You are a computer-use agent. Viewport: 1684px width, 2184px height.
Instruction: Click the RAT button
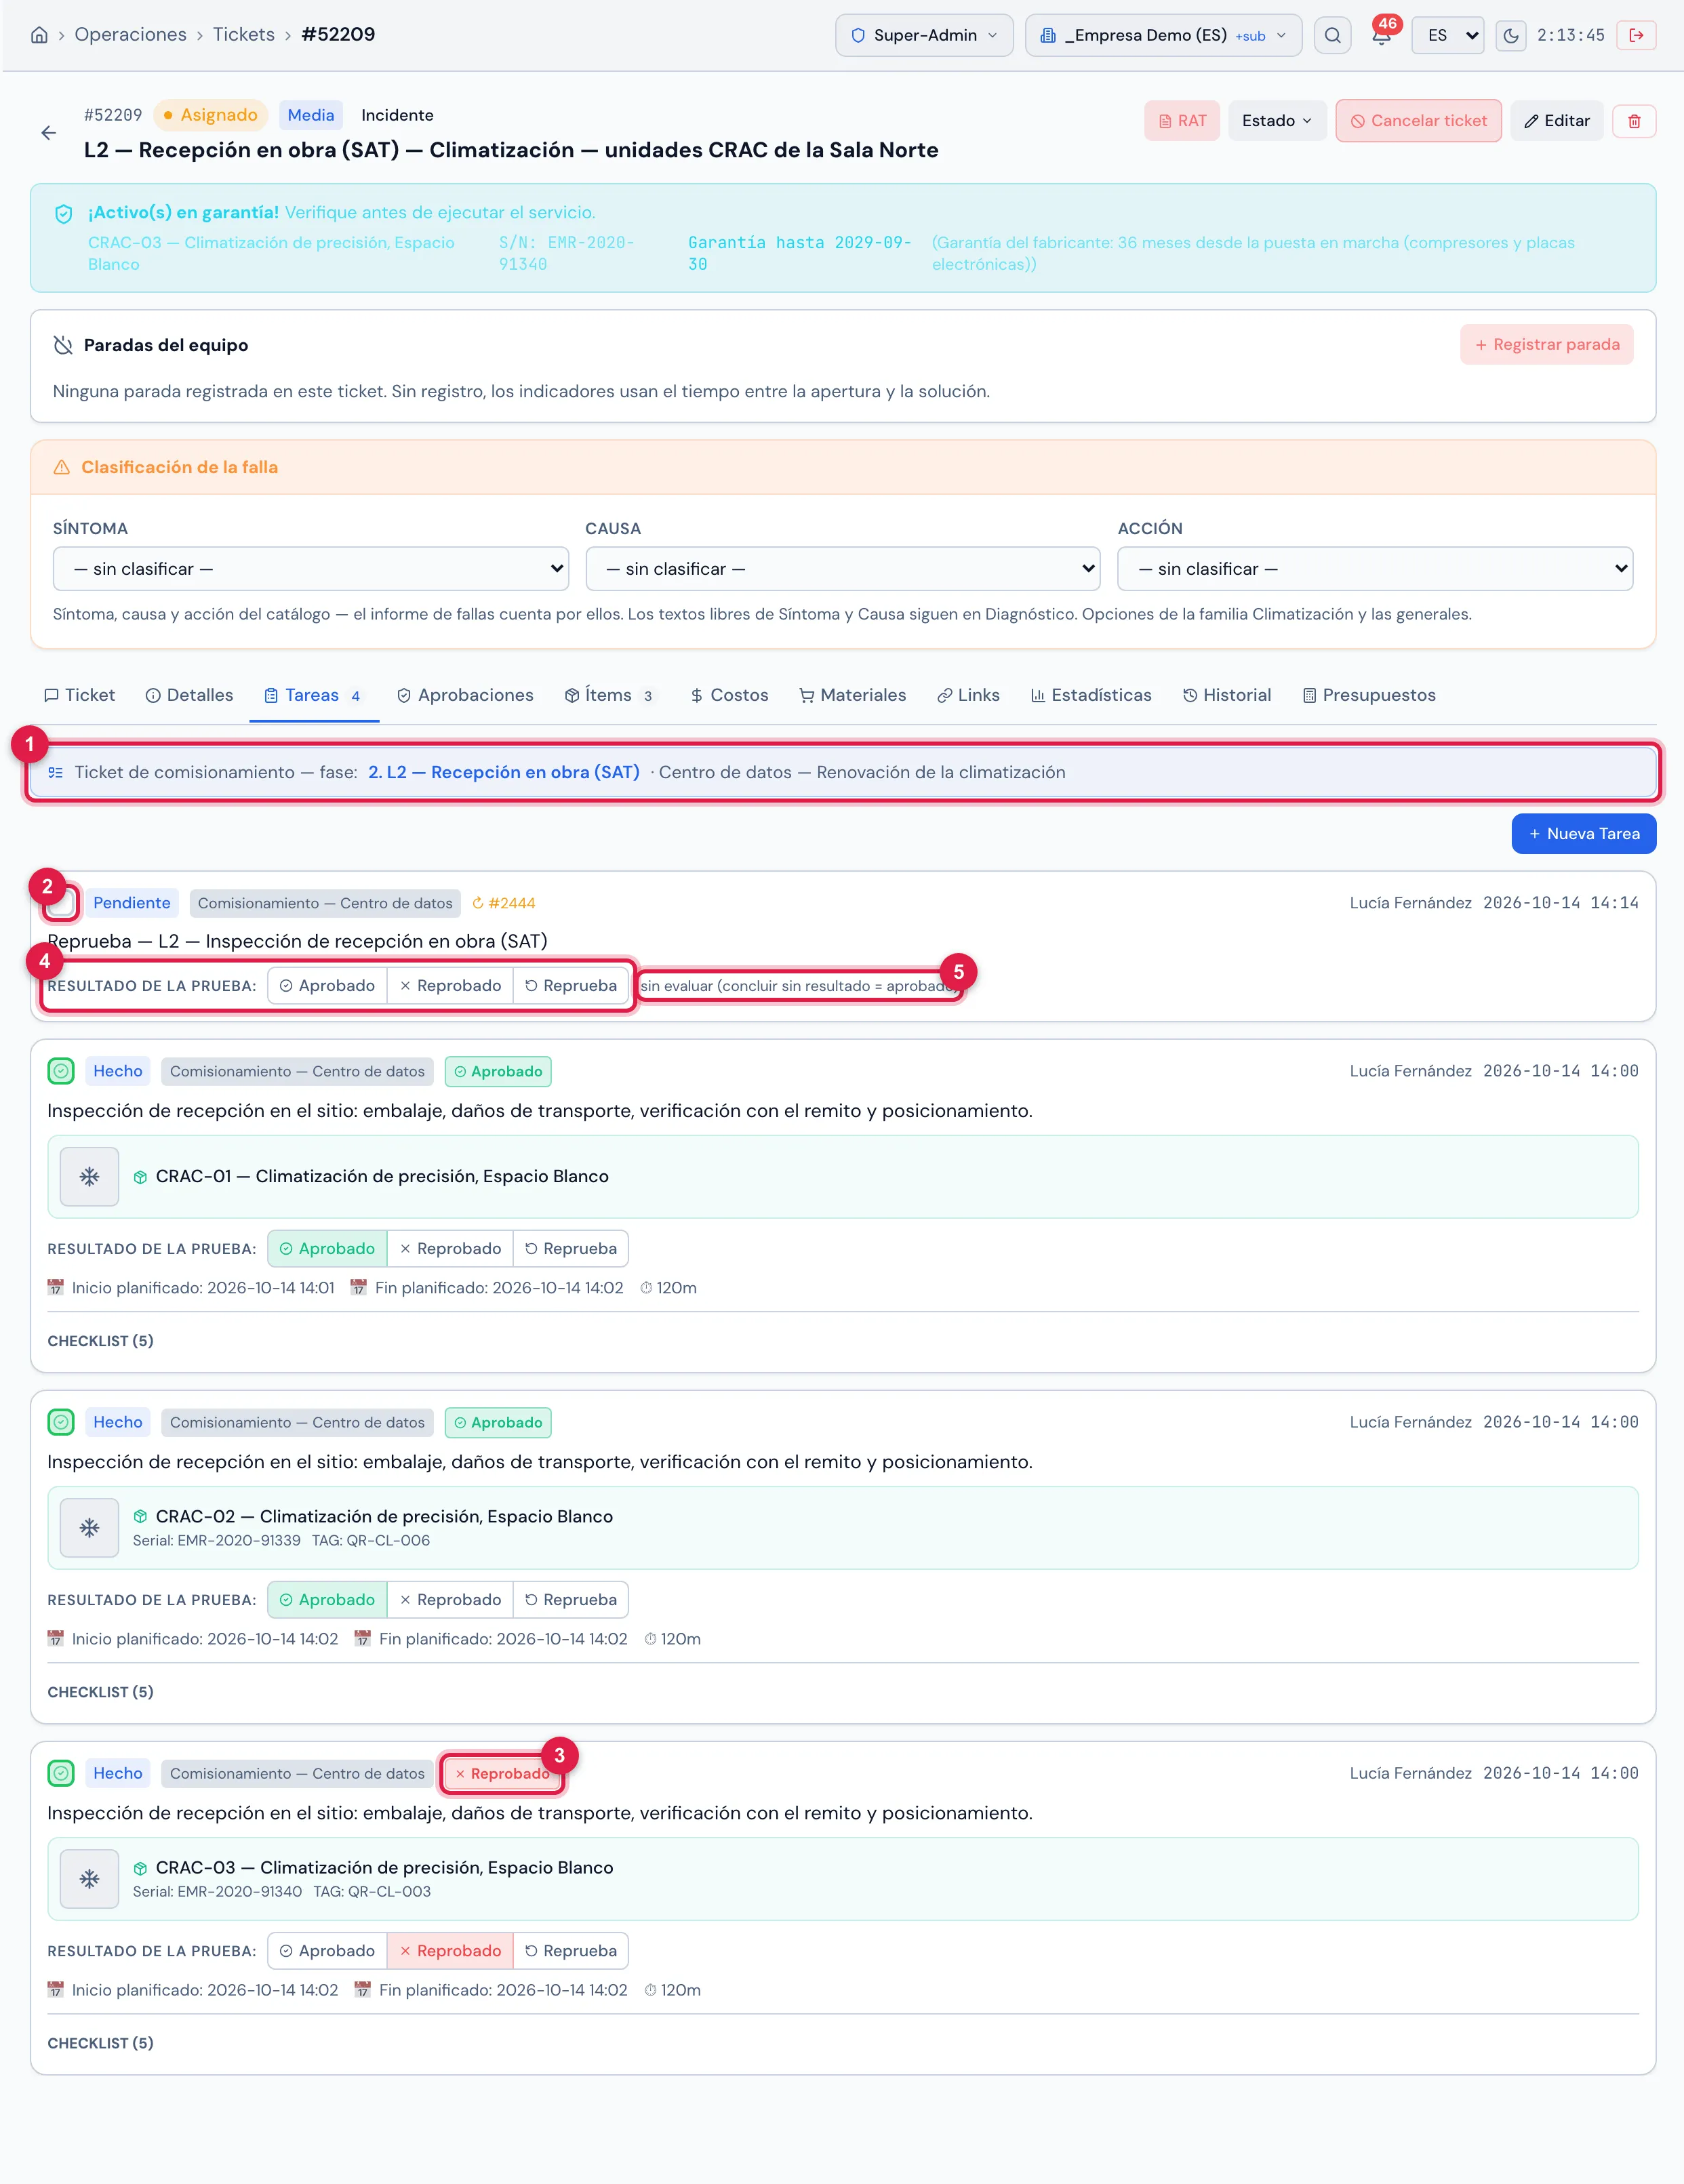pos(1182,121)
